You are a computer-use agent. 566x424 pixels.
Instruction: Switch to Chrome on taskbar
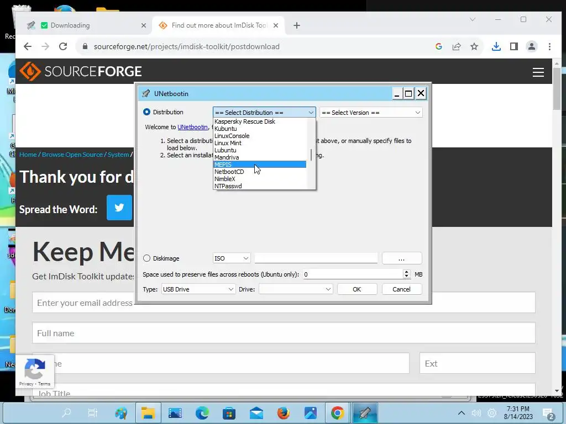pos(338,413)
